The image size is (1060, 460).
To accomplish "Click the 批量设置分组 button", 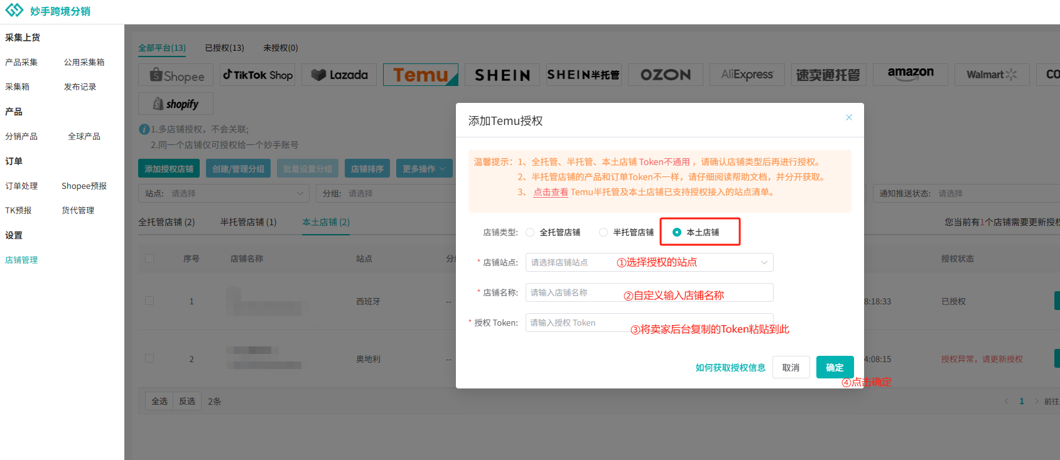I will click(308, 169).
